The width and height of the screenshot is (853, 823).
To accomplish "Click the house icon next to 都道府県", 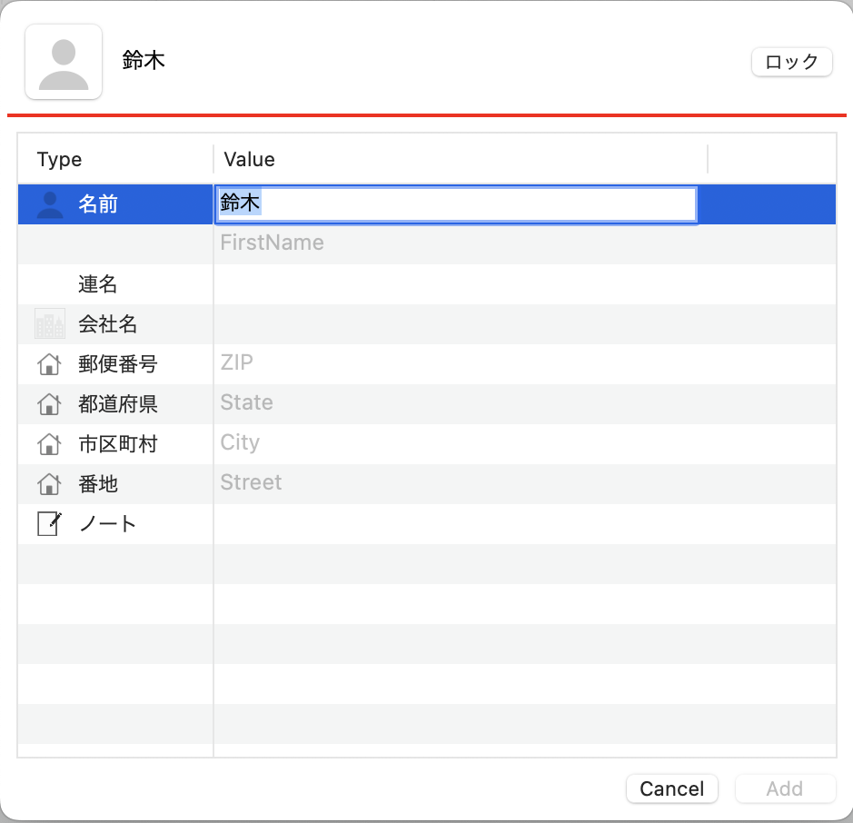I will [x=49, y=404].
